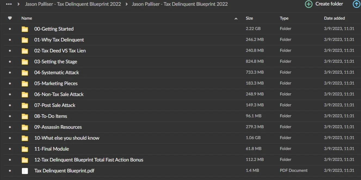This screenshot has height=180, width=361.
Task: Expand the three-dots breadcrumb path menu
Action: pos(9,4)
